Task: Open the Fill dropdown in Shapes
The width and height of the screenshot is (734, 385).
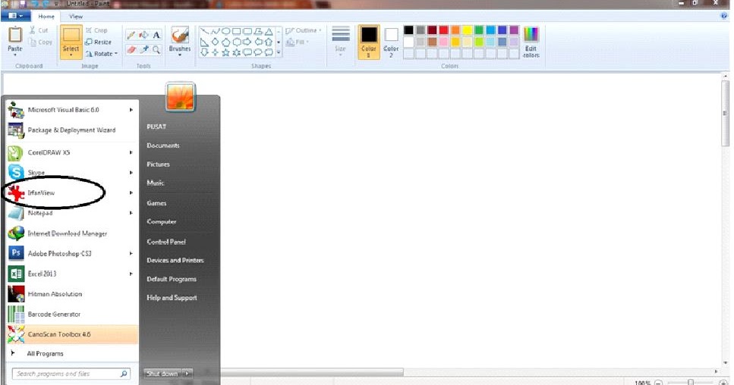Action: click(x=298, y=42)
